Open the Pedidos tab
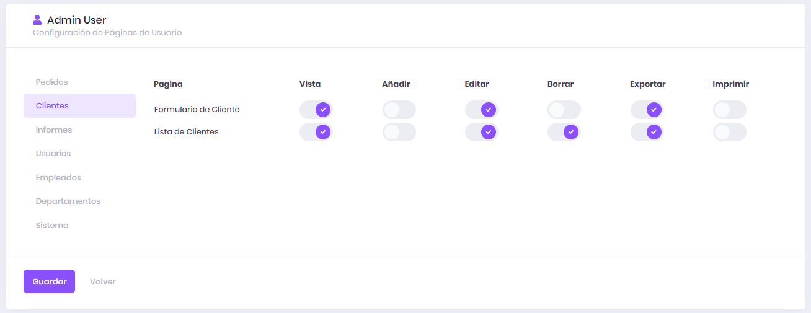This screenshot has height=313, width=811. coord(52,82)
